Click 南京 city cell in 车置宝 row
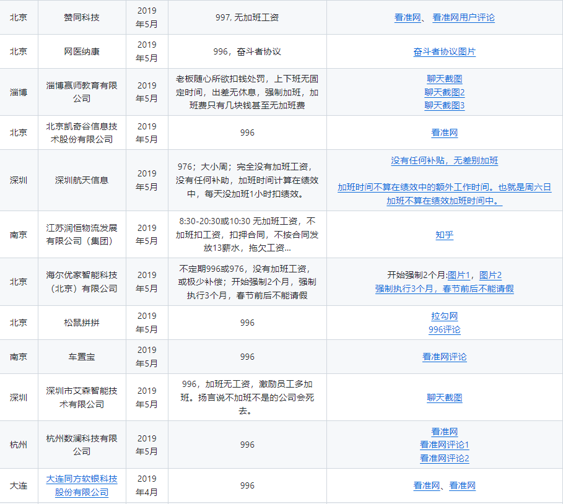 pos(19,357)
